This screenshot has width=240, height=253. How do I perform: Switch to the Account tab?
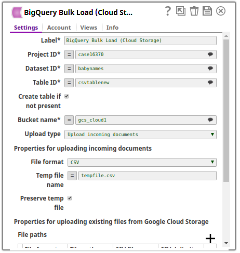coord(59,28)
